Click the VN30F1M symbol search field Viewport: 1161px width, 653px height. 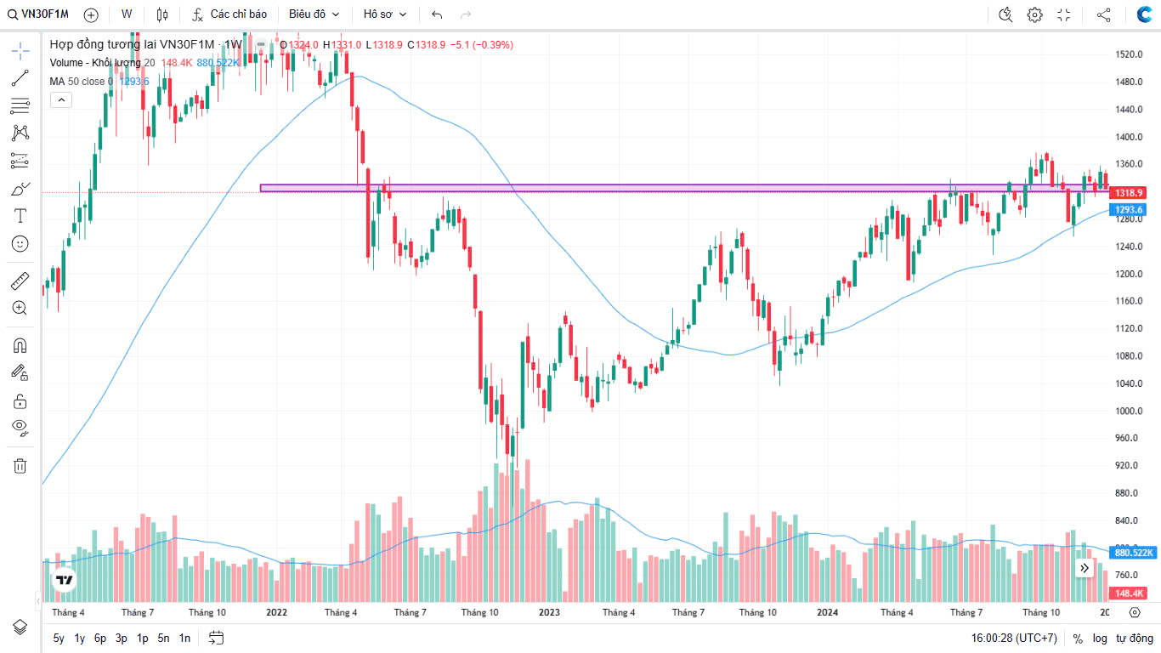[x=39, y=14]
